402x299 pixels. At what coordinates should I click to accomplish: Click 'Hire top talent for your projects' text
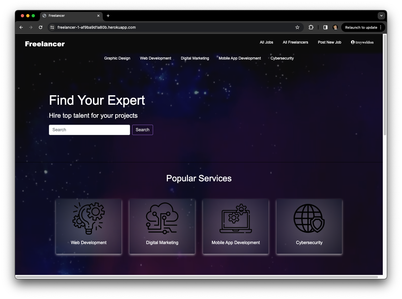(93, 116)
